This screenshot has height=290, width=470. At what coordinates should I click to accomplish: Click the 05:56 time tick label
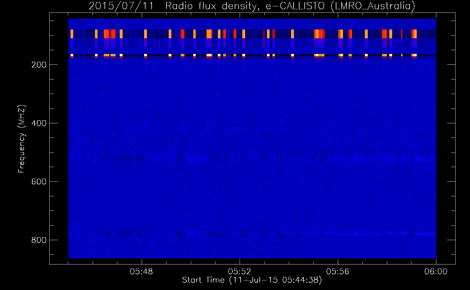pyautogui.click(x=338, y=272)
